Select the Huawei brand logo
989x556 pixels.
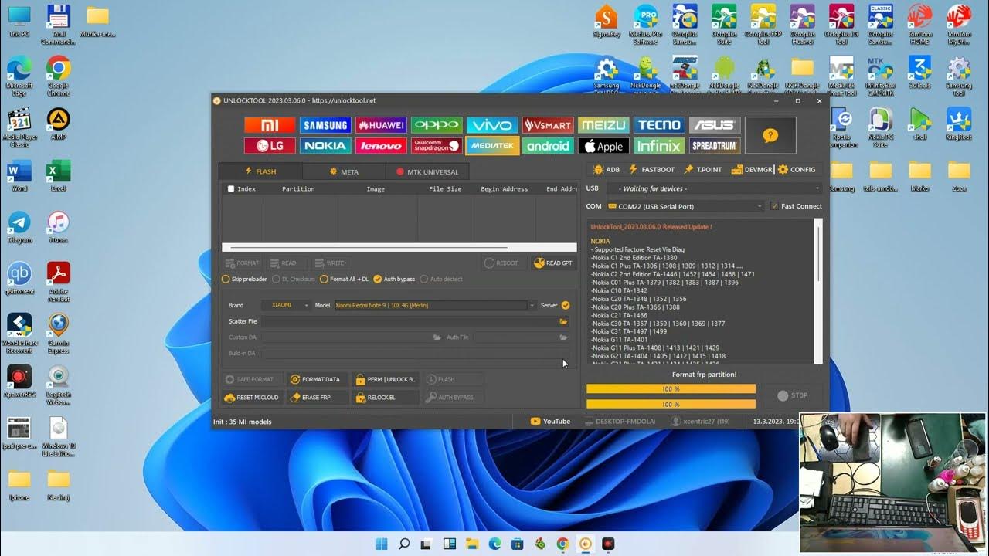(381, 125)
